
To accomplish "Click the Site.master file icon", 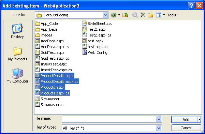I will [38, 99].
